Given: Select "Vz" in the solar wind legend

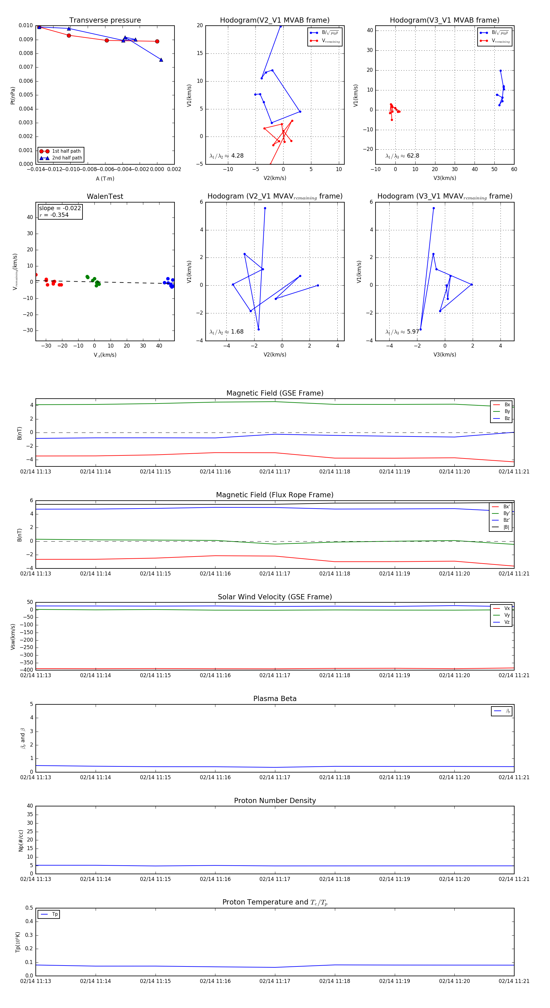Looking at the screenshot, I should [x=501, y=622].
